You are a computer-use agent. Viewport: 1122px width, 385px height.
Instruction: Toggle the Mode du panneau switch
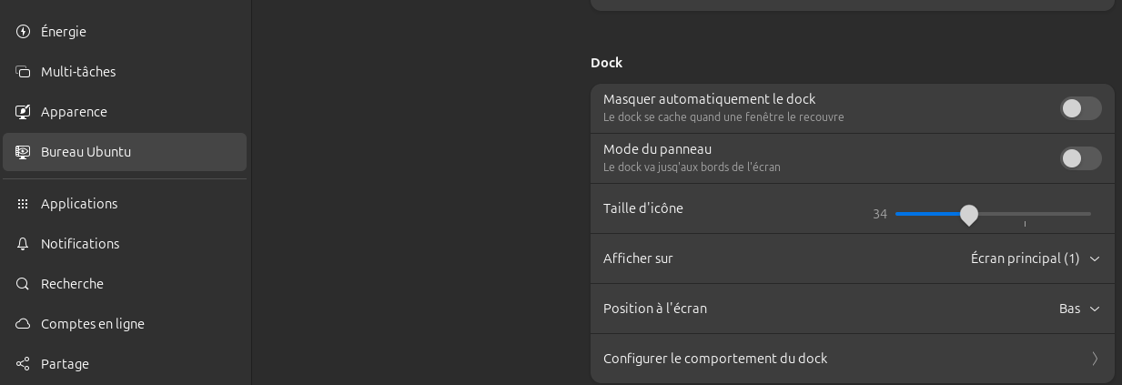click(x=1080, y=158)
